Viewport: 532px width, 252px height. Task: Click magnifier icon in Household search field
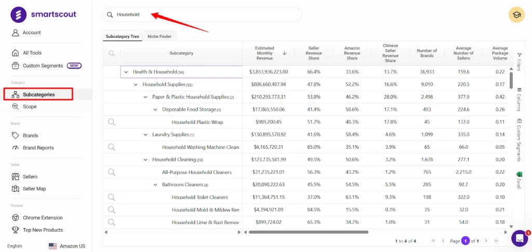[x=110, y=15]
